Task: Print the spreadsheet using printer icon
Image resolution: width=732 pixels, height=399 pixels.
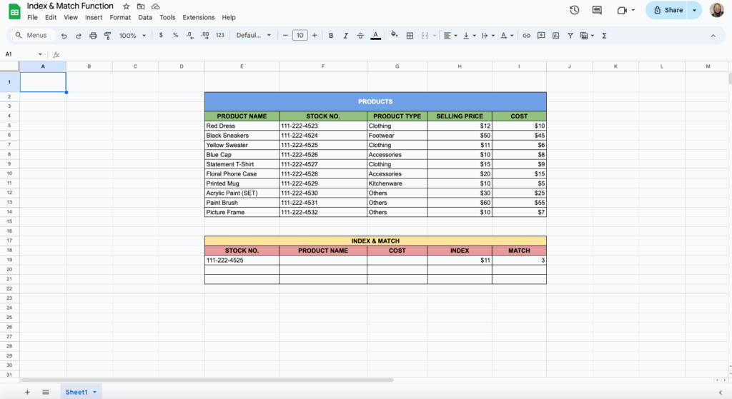Action: (93, 36)
